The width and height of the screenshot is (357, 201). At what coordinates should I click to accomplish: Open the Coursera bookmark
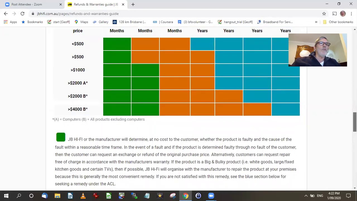point(163,22)
